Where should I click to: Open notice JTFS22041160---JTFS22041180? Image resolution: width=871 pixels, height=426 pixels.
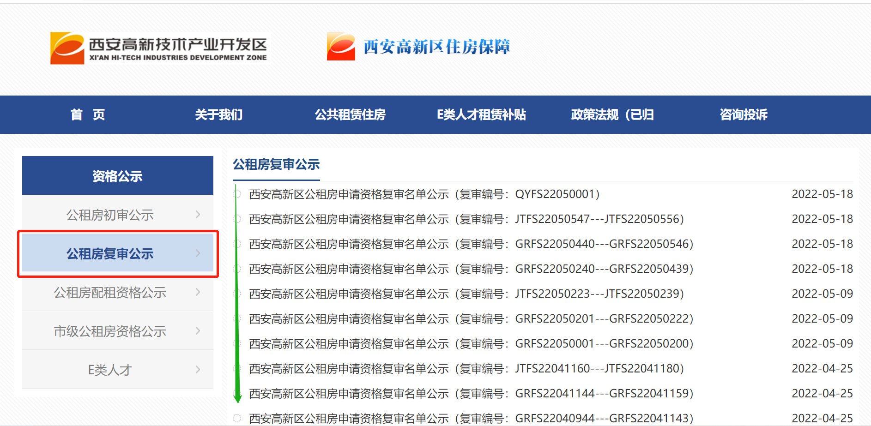pyautogui.click(x=466, y=369)
